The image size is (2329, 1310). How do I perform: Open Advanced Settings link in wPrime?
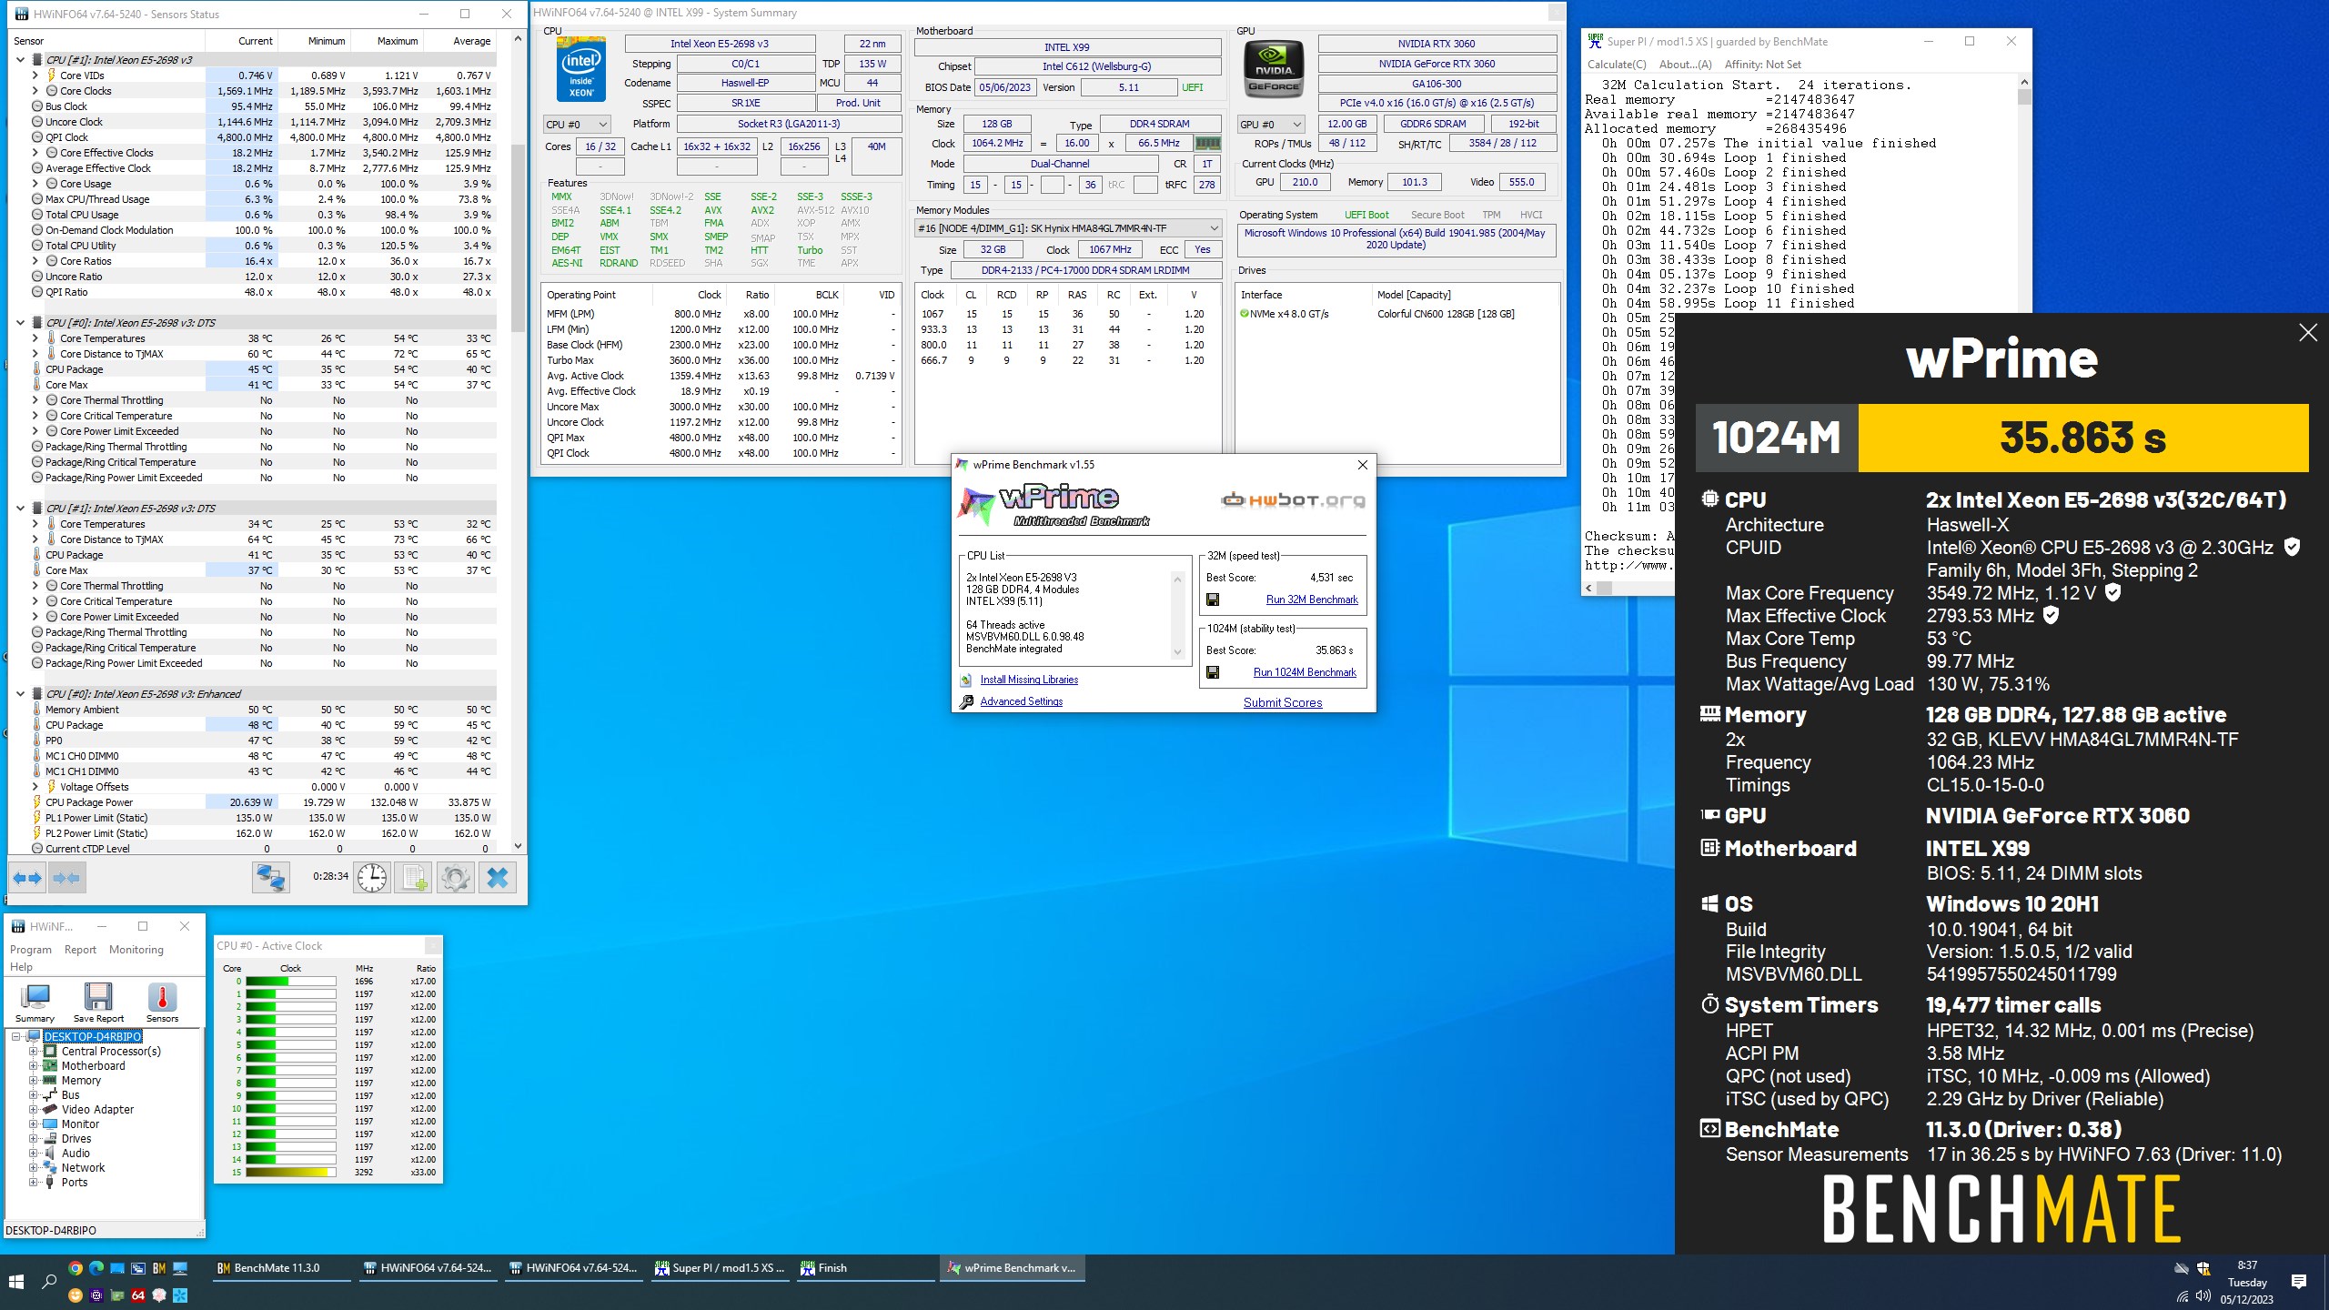click(x=1021, y=702)
